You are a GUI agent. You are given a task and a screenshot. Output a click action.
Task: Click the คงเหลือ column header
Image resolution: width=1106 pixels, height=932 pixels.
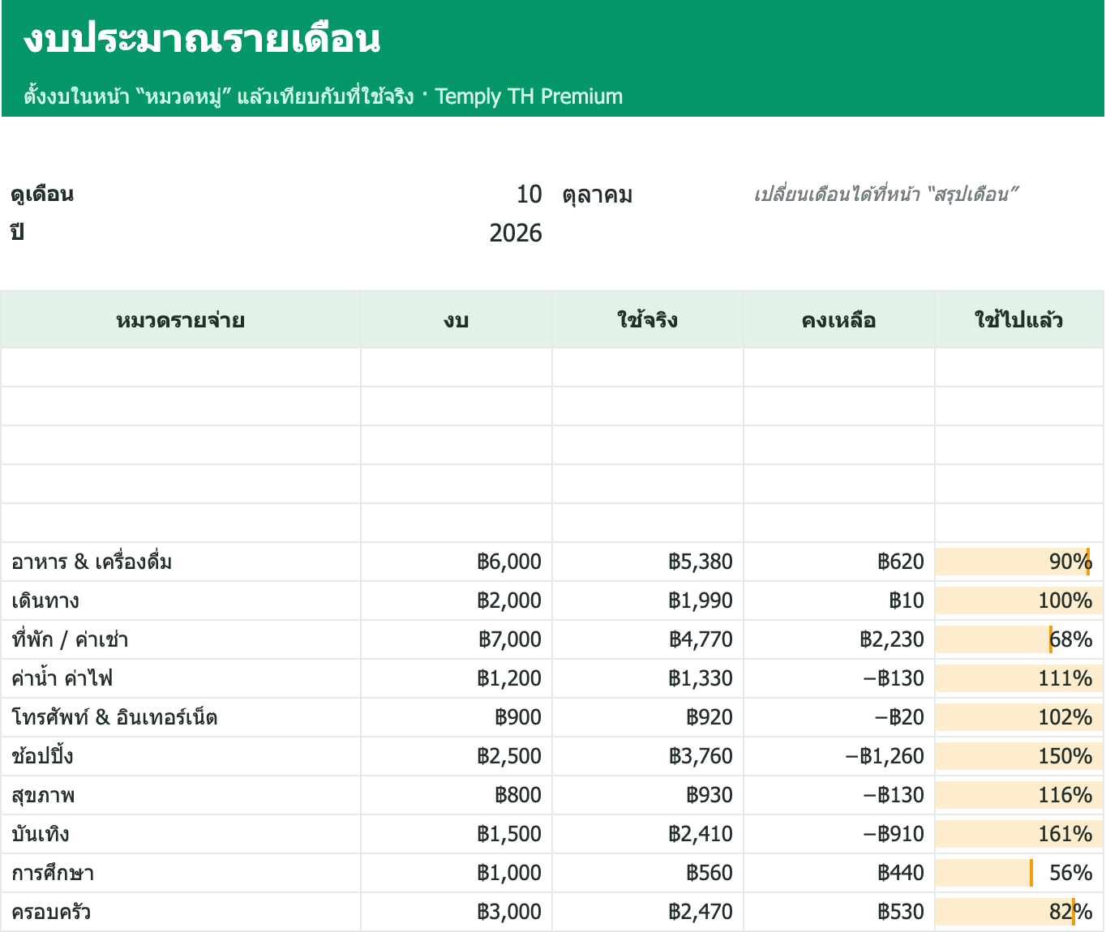(839, 320)
